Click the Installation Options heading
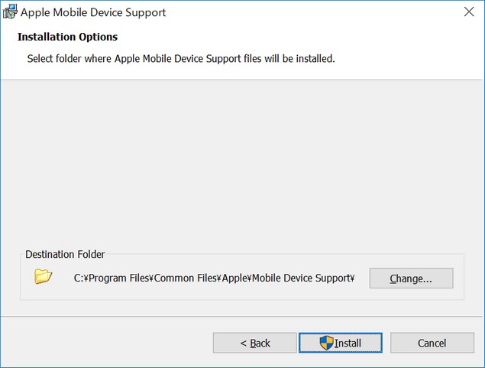485x368 pixels. [67, 37]
